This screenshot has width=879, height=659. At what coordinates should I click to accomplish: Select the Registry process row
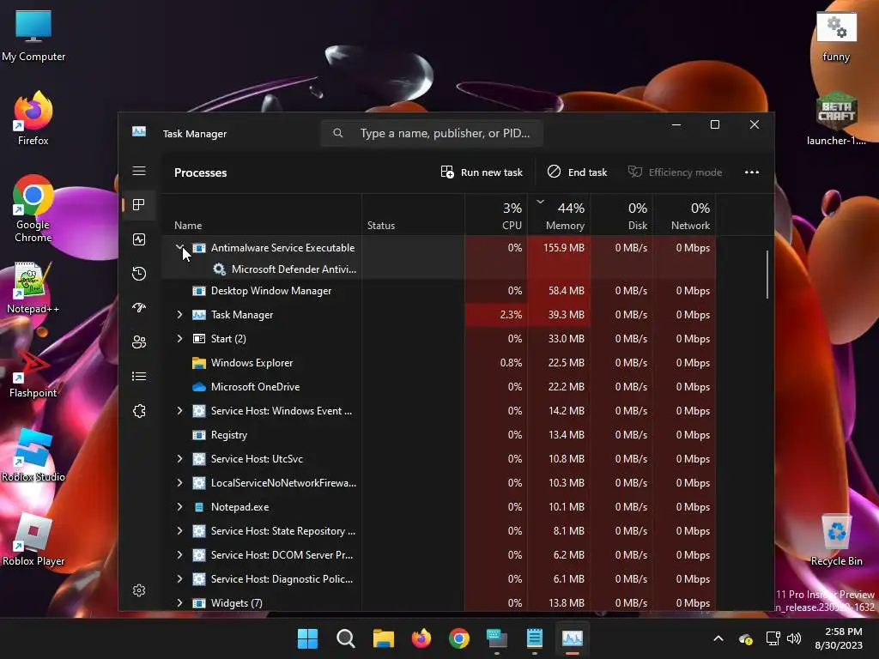(439, 435)
